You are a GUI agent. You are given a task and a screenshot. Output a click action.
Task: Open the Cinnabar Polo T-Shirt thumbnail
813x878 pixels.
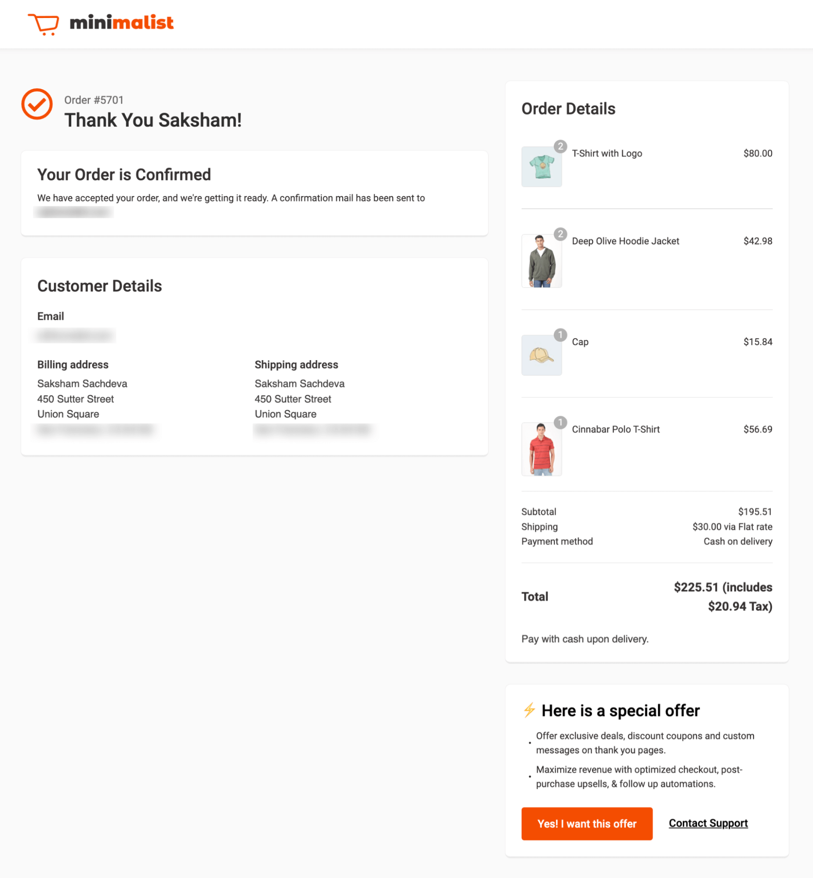pos(541,449)
